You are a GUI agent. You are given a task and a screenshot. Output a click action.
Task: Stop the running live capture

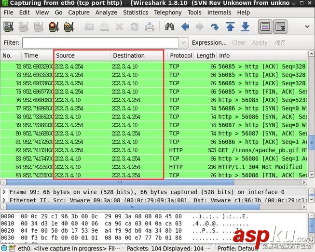click(x=54, y=27)
